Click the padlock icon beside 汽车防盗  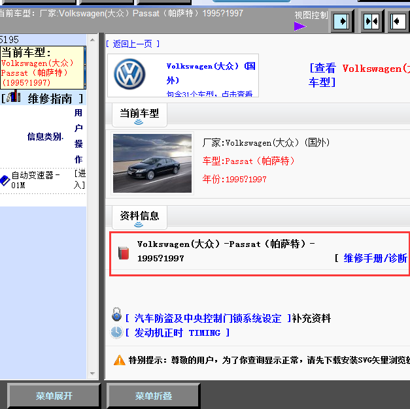pos(116,314)
